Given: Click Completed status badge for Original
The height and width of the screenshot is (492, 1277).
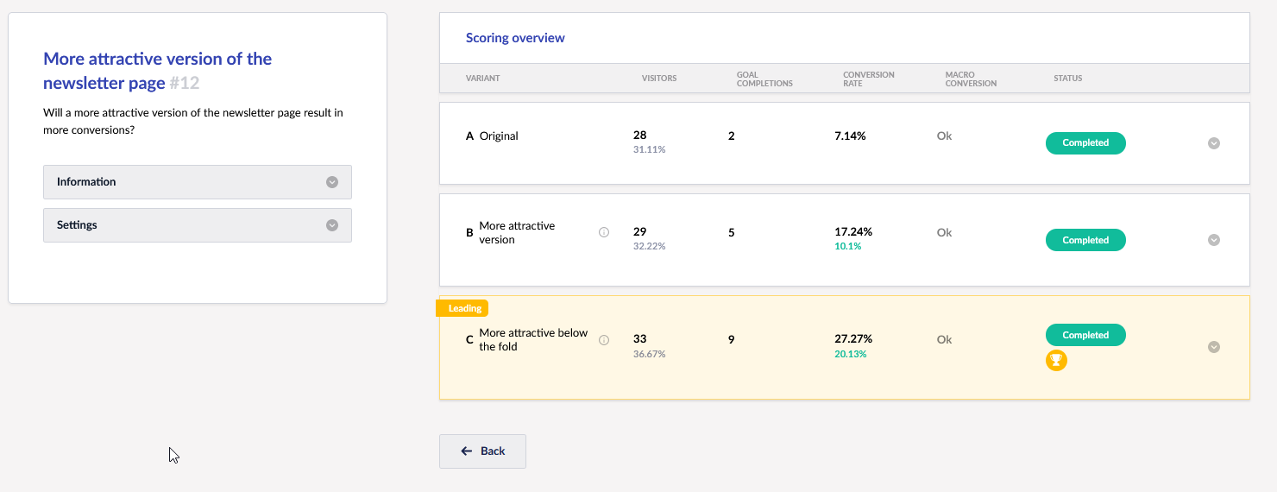Looking at the screenshot, I should click(1085, 143).
